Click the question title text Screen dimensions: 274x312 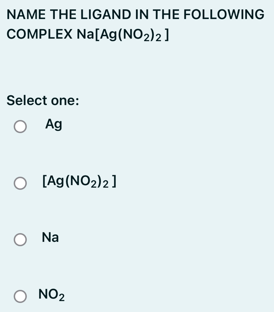pyautogui.click(x=136, y=15)
